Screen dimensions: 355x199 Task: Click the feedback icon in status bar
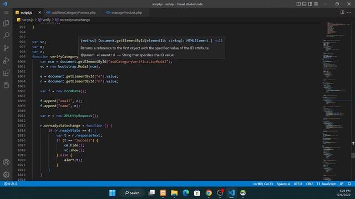pos(342,184)
